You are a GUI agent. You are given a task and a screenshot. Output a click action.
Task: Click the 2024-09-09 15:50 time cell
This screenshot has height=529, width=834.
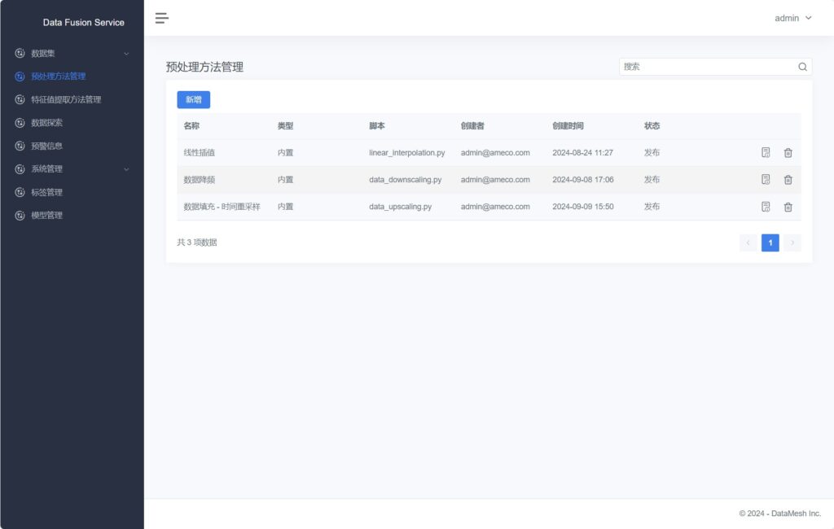(x=583, y=207)
